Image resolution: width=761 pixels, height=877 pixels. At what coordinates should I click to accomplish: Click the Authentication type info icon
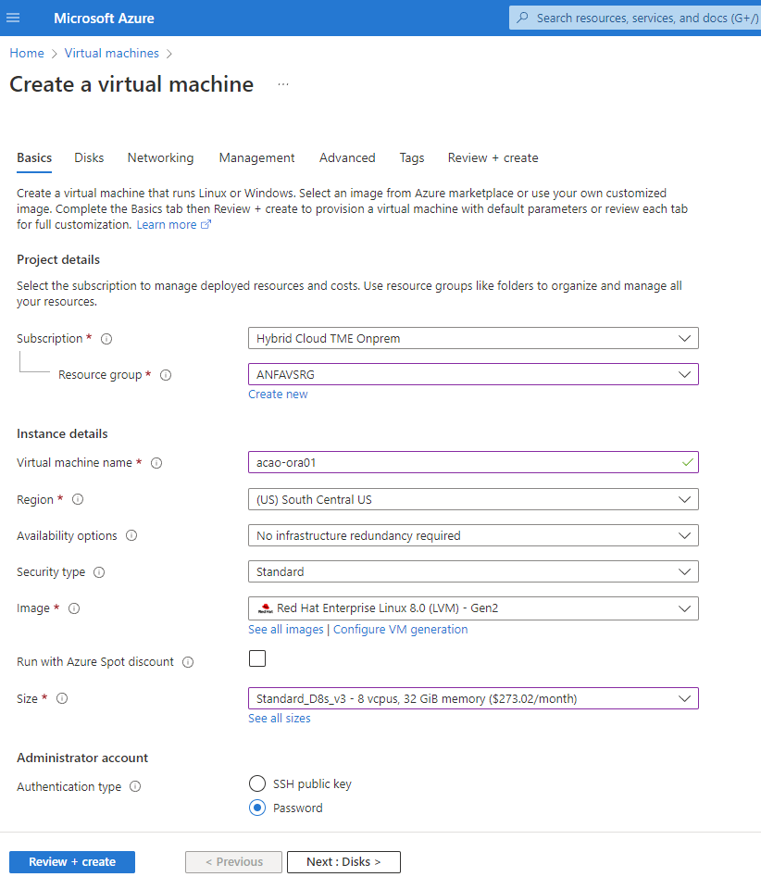point(135,787)
